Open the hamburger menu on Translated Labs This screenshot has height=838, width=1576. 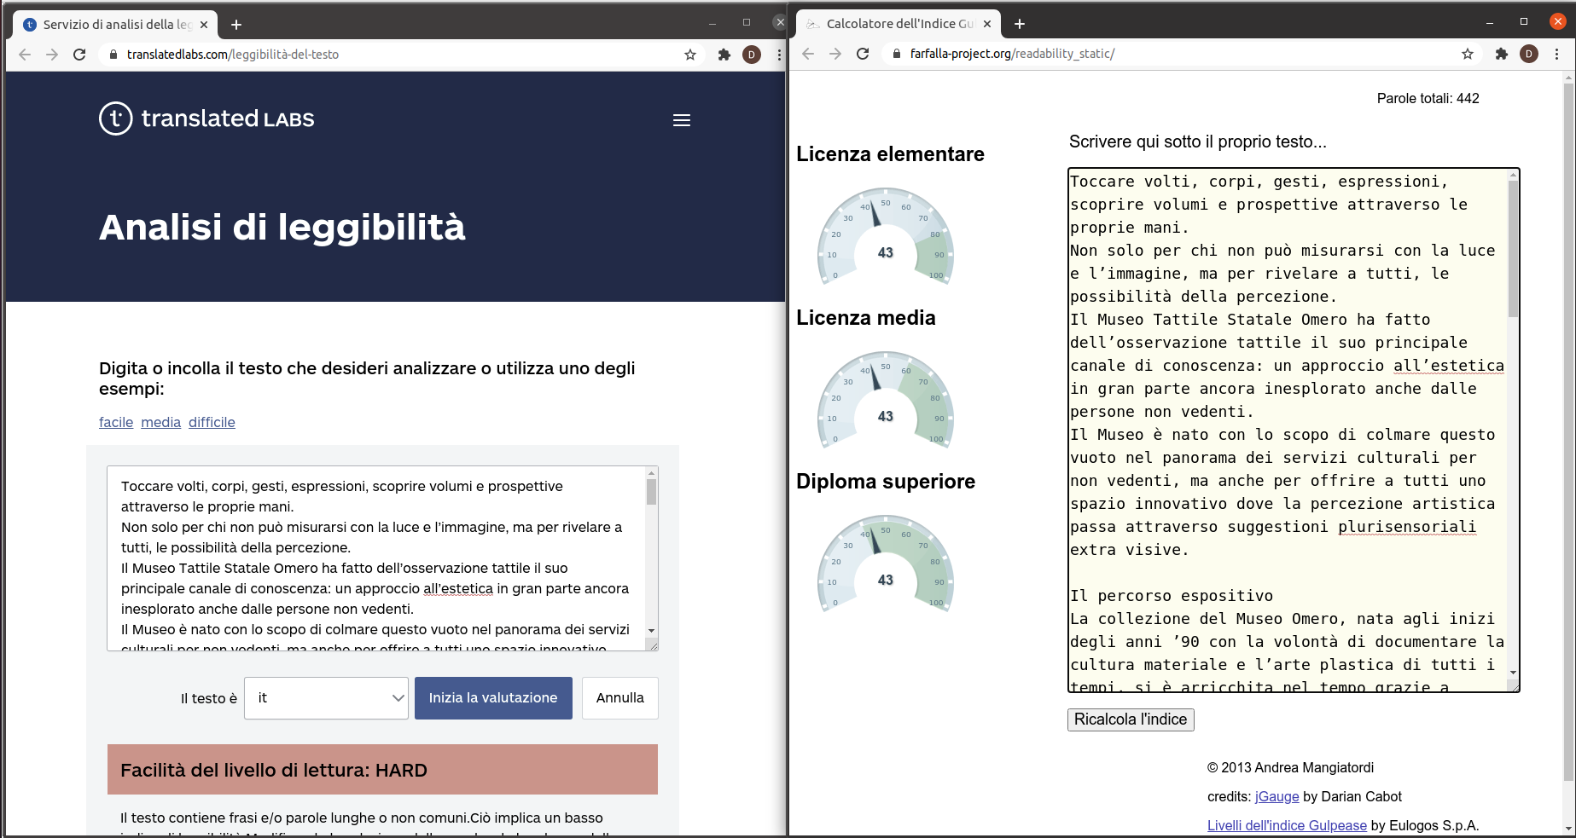point(681,120)
